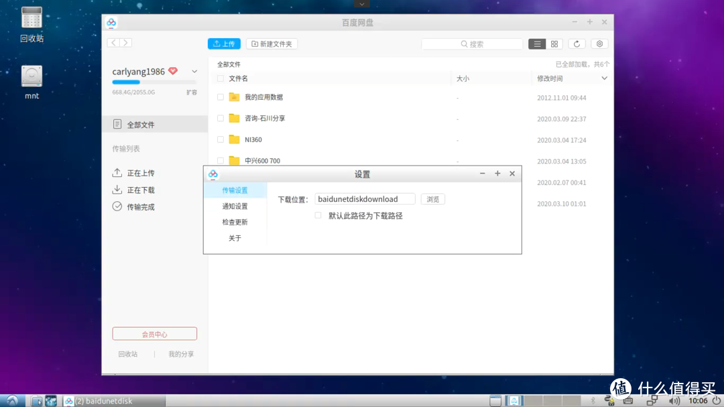Click the upload arrow icon beside 正在上传
This screenshot has width=724, height=407.
coord(117,173)
